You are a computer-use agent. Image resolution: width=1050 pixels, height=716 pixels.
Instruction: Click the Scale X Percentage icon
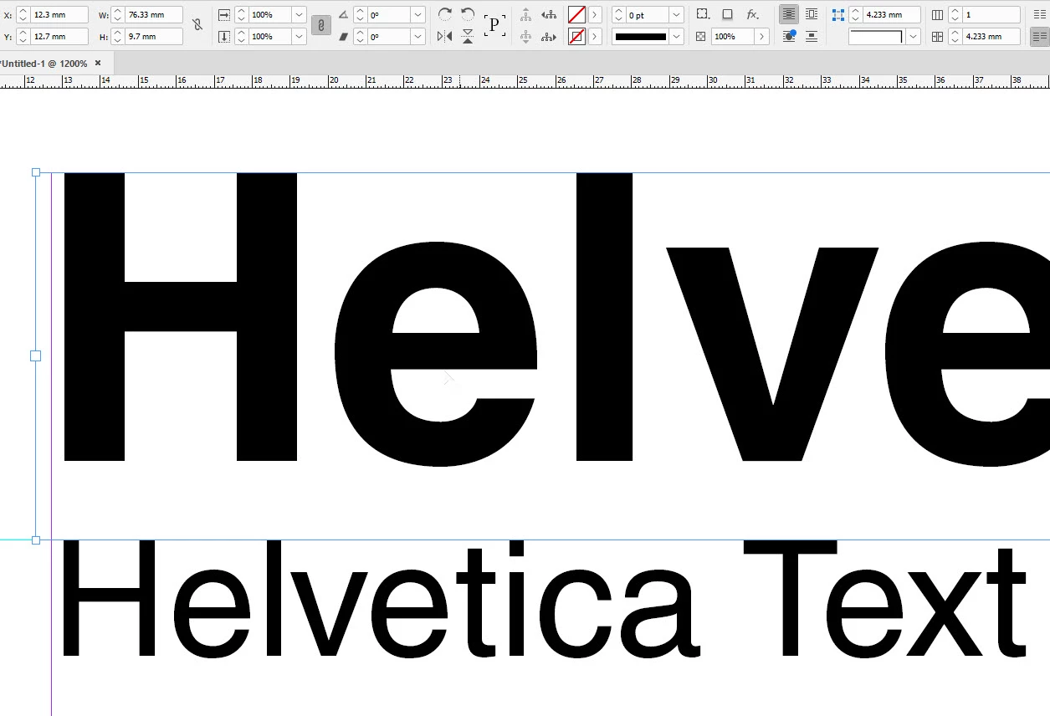pos(224,15)
